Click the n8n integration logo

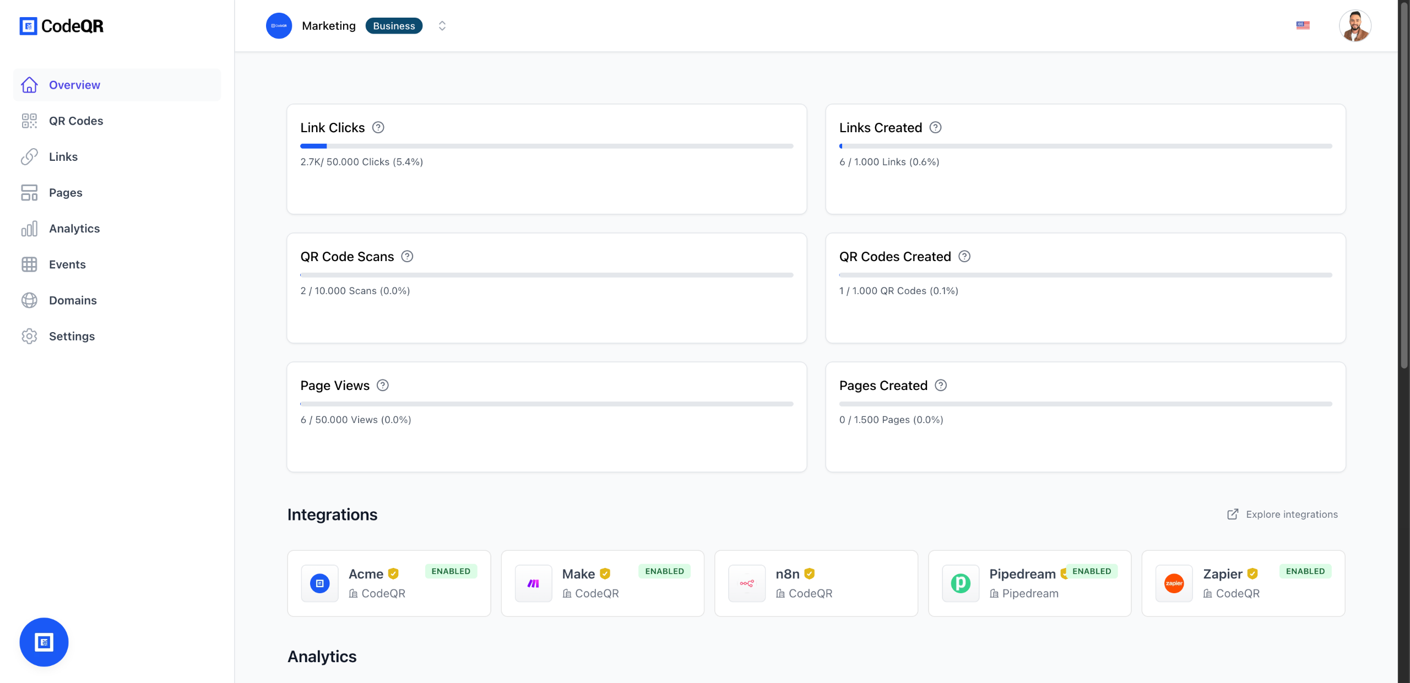coord(746,583)
